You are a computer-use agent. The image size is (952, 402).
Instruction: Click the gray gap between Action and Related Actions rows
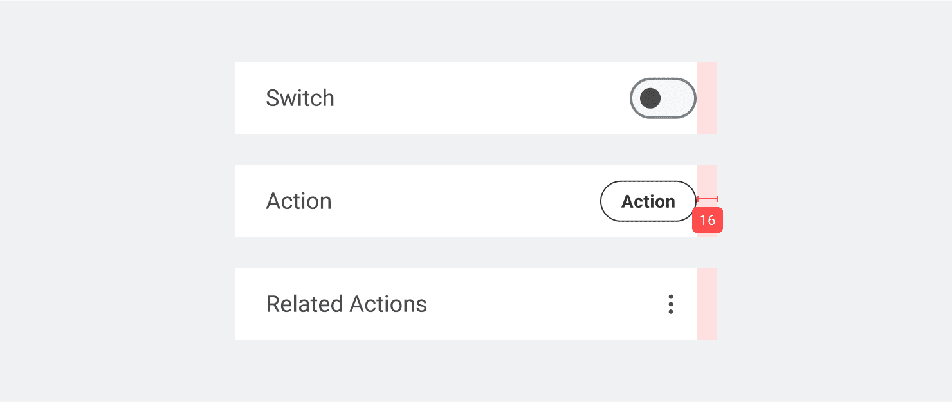coord(476,253)
